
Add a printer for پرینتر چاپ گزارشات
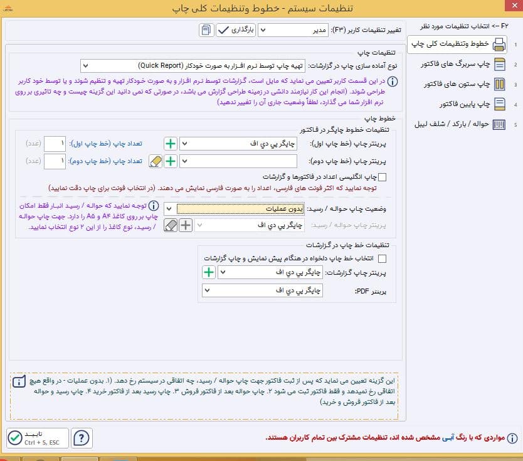(x=209, y=272)
